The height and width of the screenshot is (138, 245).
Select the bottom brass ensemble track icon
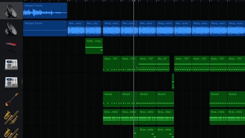click(11, 133)
